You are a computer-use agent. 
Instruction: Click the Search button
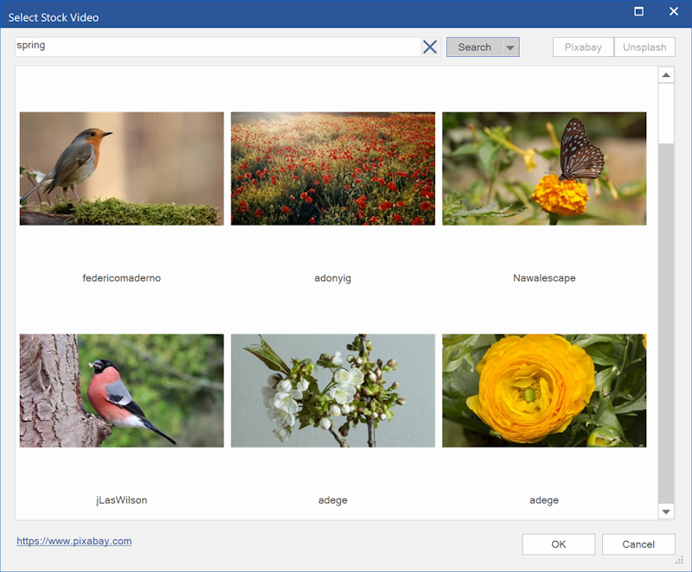click(x=474, y=48)
